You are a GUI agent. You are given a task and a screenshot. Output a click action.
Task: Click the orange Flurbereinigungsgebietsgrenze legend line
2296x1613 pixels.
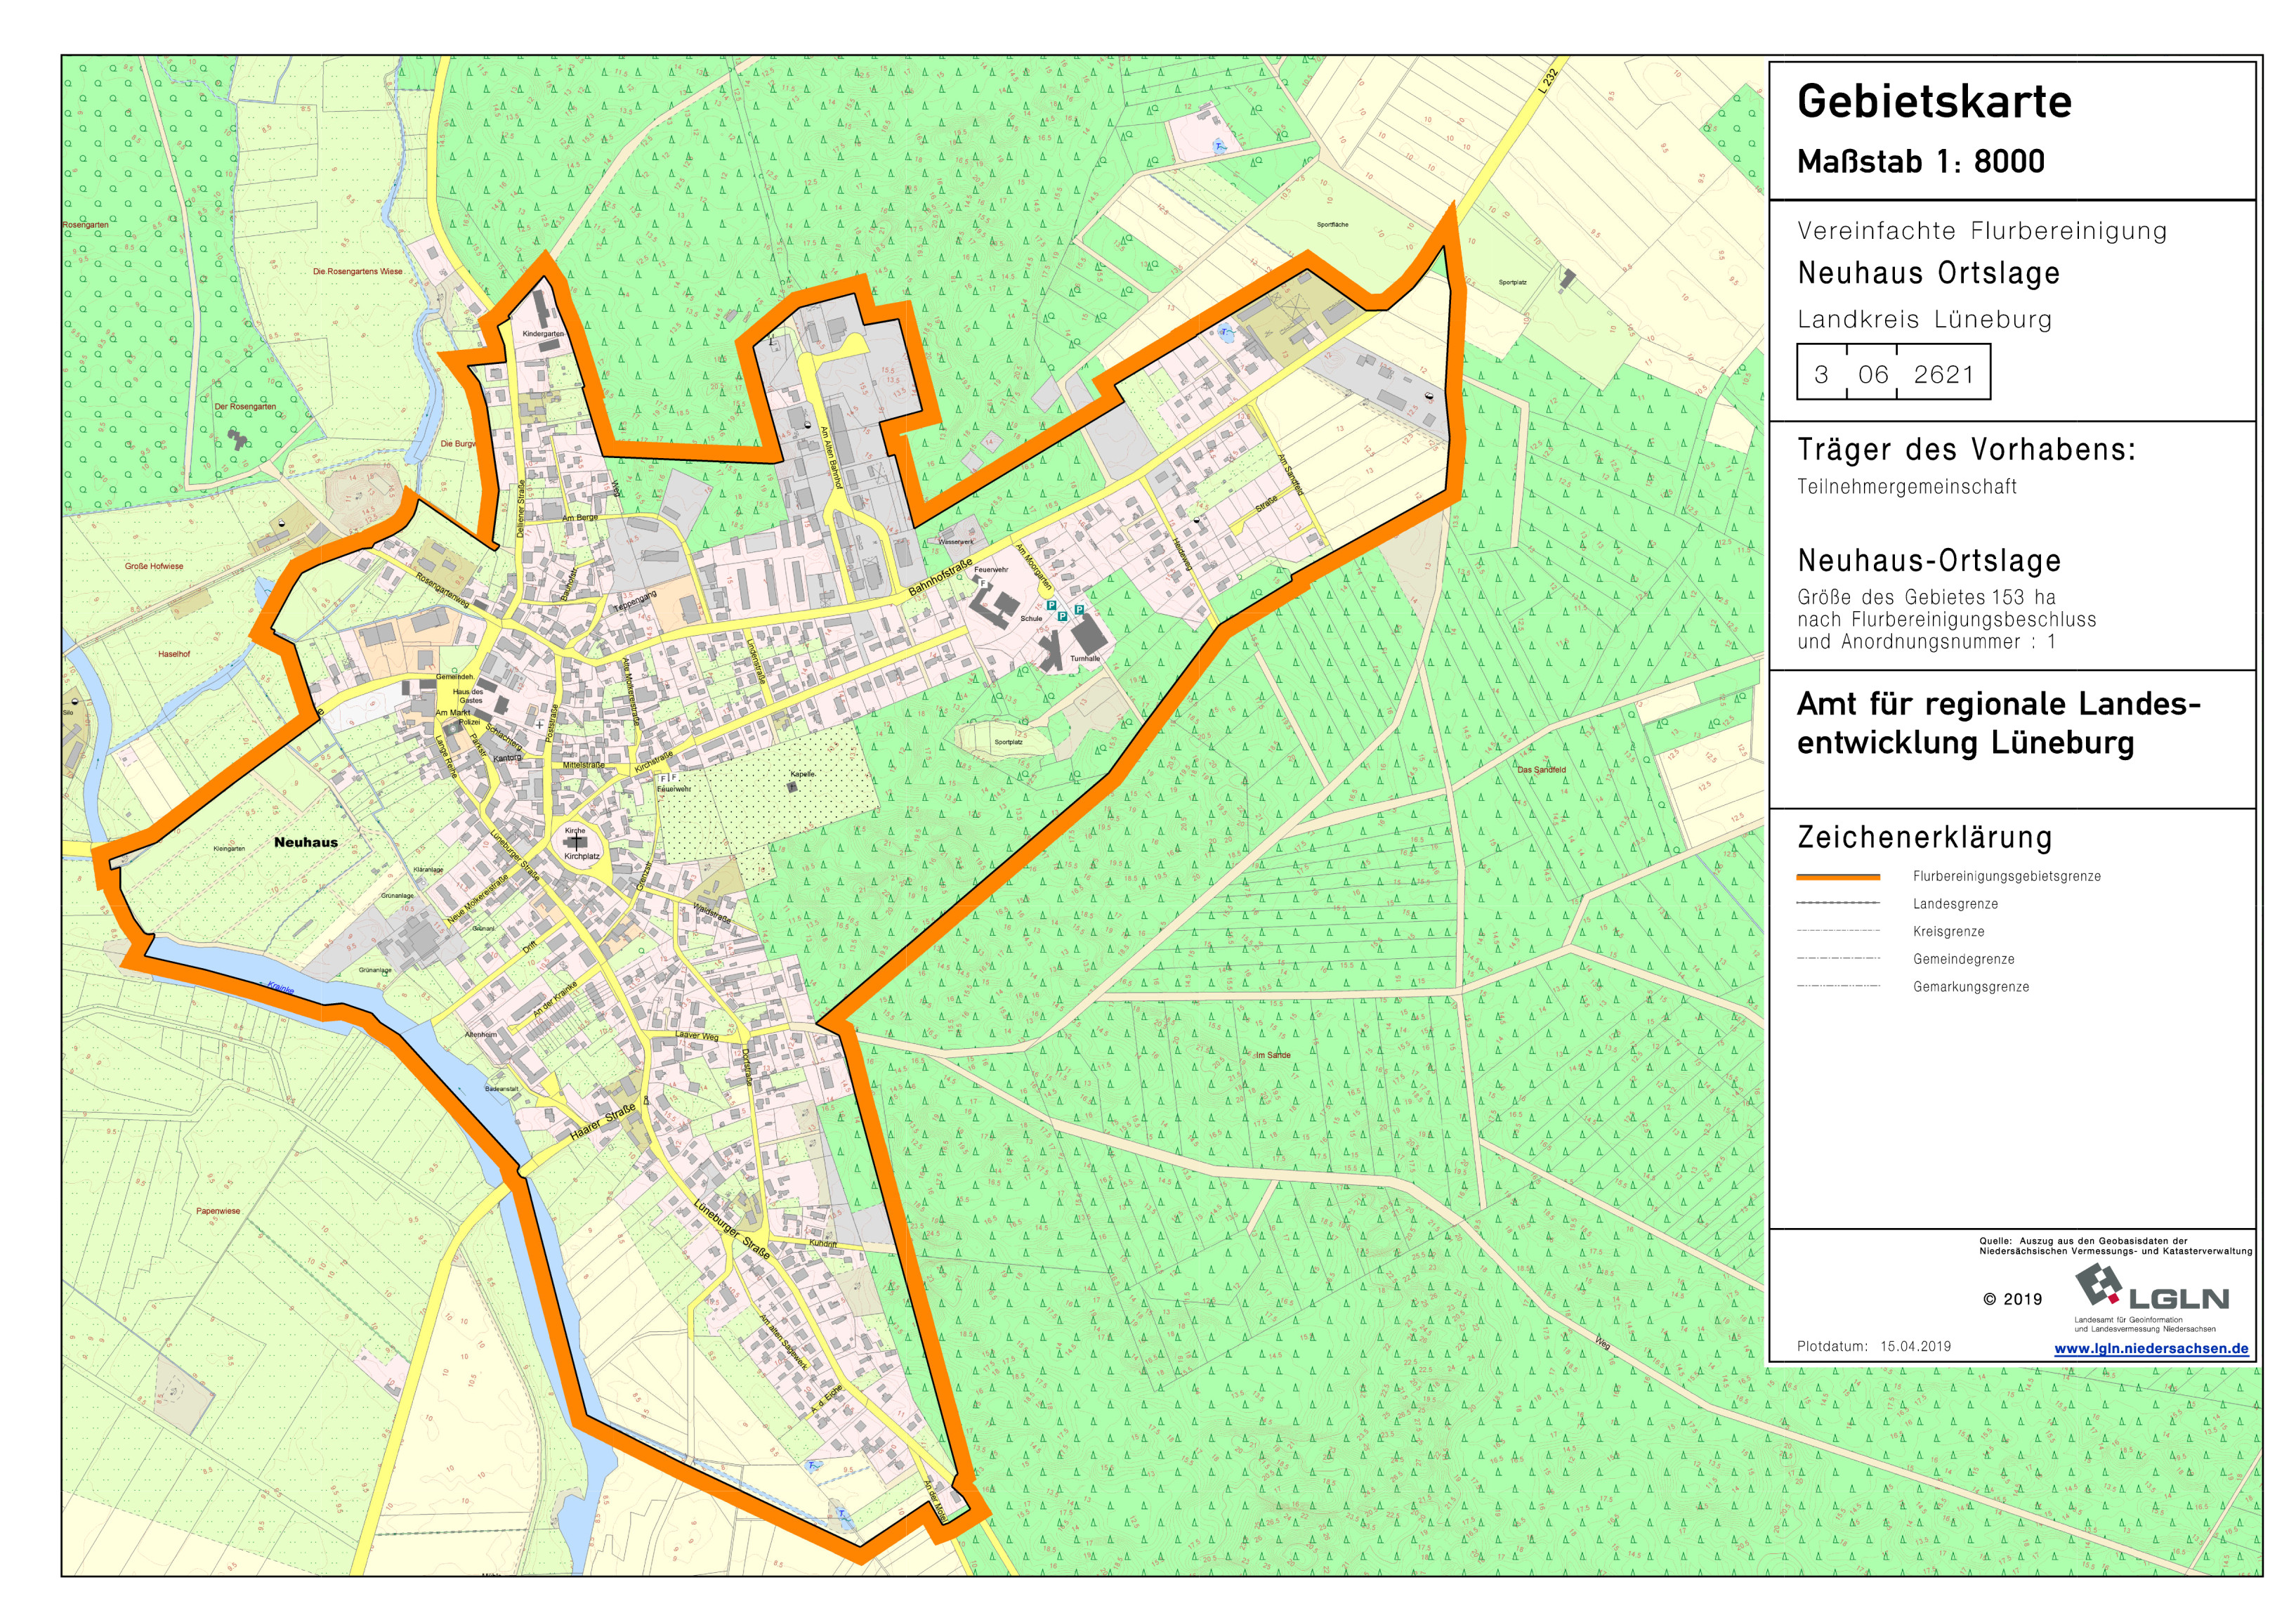click(x=1838, y=877)
